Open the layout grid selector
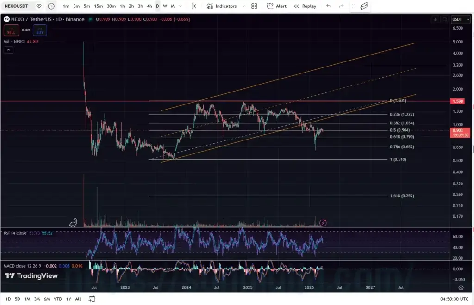 pyautogui.click(x=254, y=6)
